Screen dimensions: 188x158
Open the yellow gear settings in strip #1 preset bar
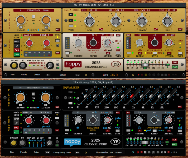click(x=86, y=75)
